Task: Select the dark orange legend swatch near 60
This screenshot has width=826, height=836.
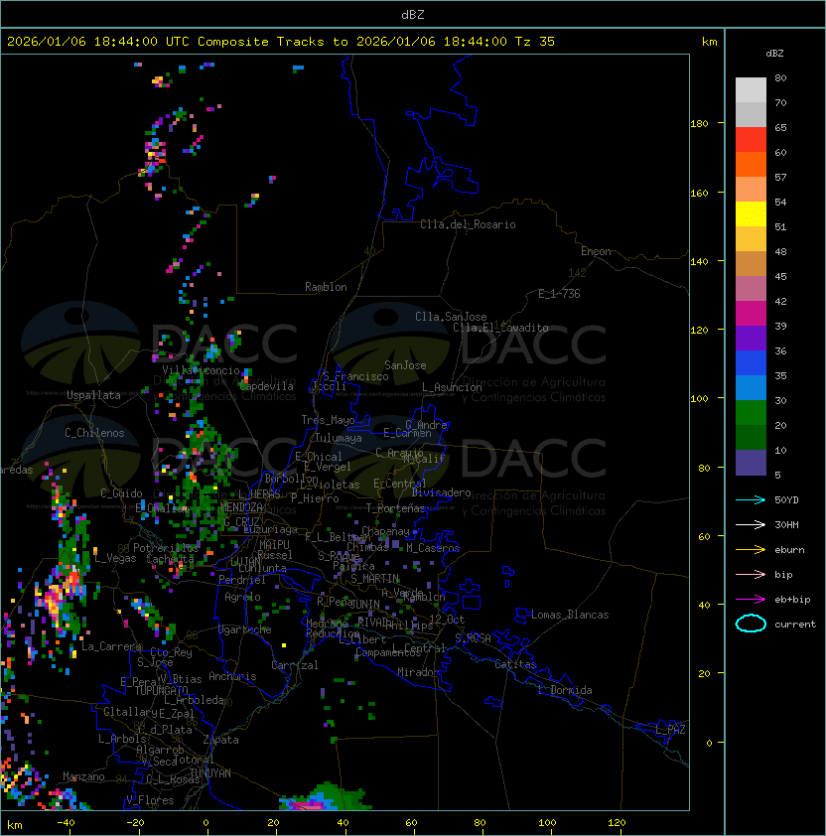Action: (x=751, y=164)
